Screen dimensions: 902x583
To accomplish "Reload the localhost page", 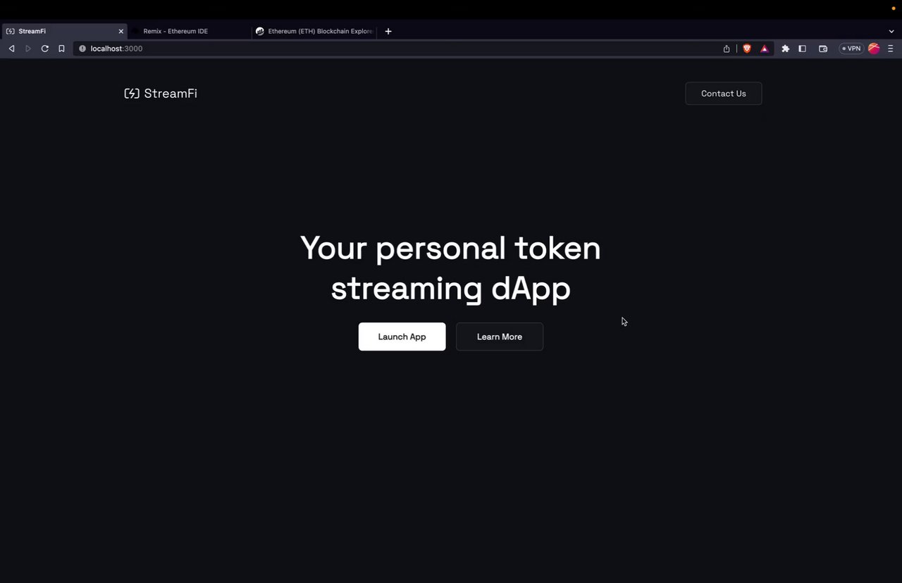I will point(44,49).
